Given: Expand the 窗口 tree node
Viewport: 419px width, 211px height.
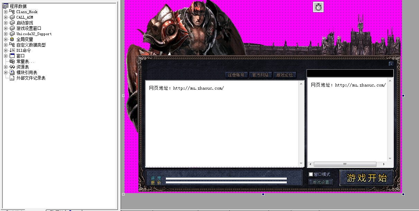Looking at the screenshot, I should [6, 56].
